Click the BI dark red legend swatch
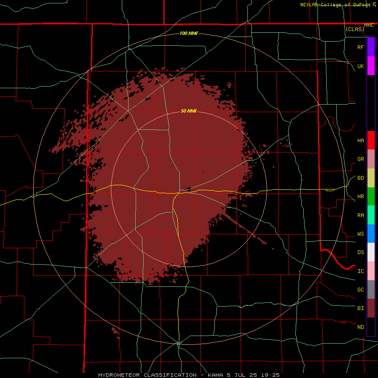378x378 pixels. pyautogui.click(x=371, y=308)
